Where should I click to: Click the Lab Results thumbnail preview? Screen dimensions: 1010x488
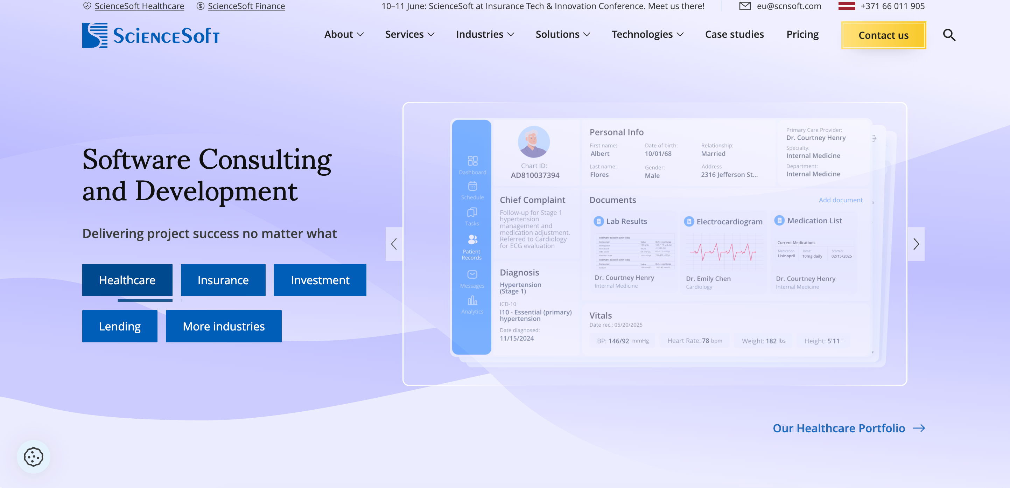635,251
